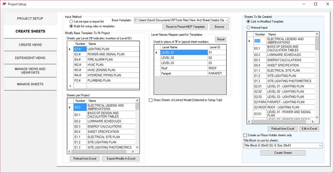This screenshot has width=334, height=173.
Task: Go to the Manage Sheets tab
Action: click(x=30, y=84)
